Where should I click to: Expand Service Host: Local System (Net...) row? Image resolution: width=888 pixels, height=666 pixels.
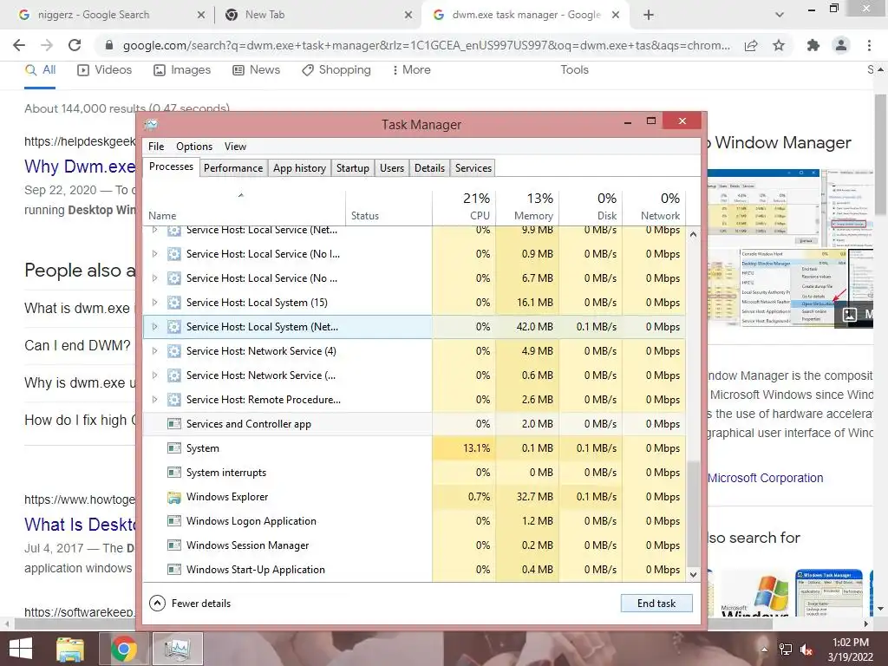tap(154, 327)
